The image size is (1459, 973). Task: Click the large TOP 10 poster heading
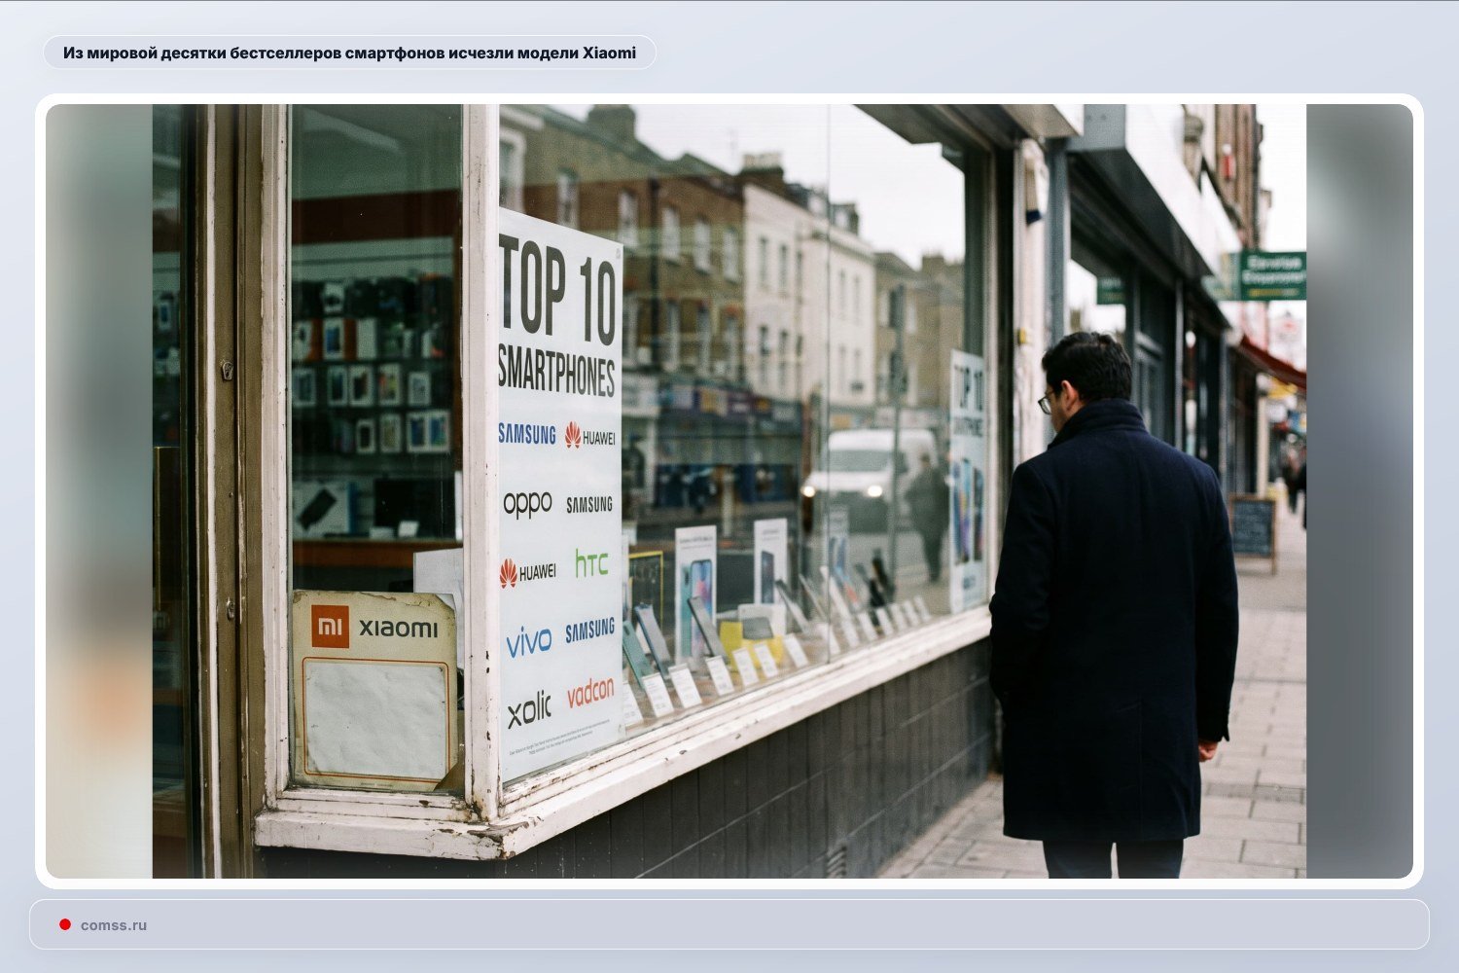click(559, 290)
